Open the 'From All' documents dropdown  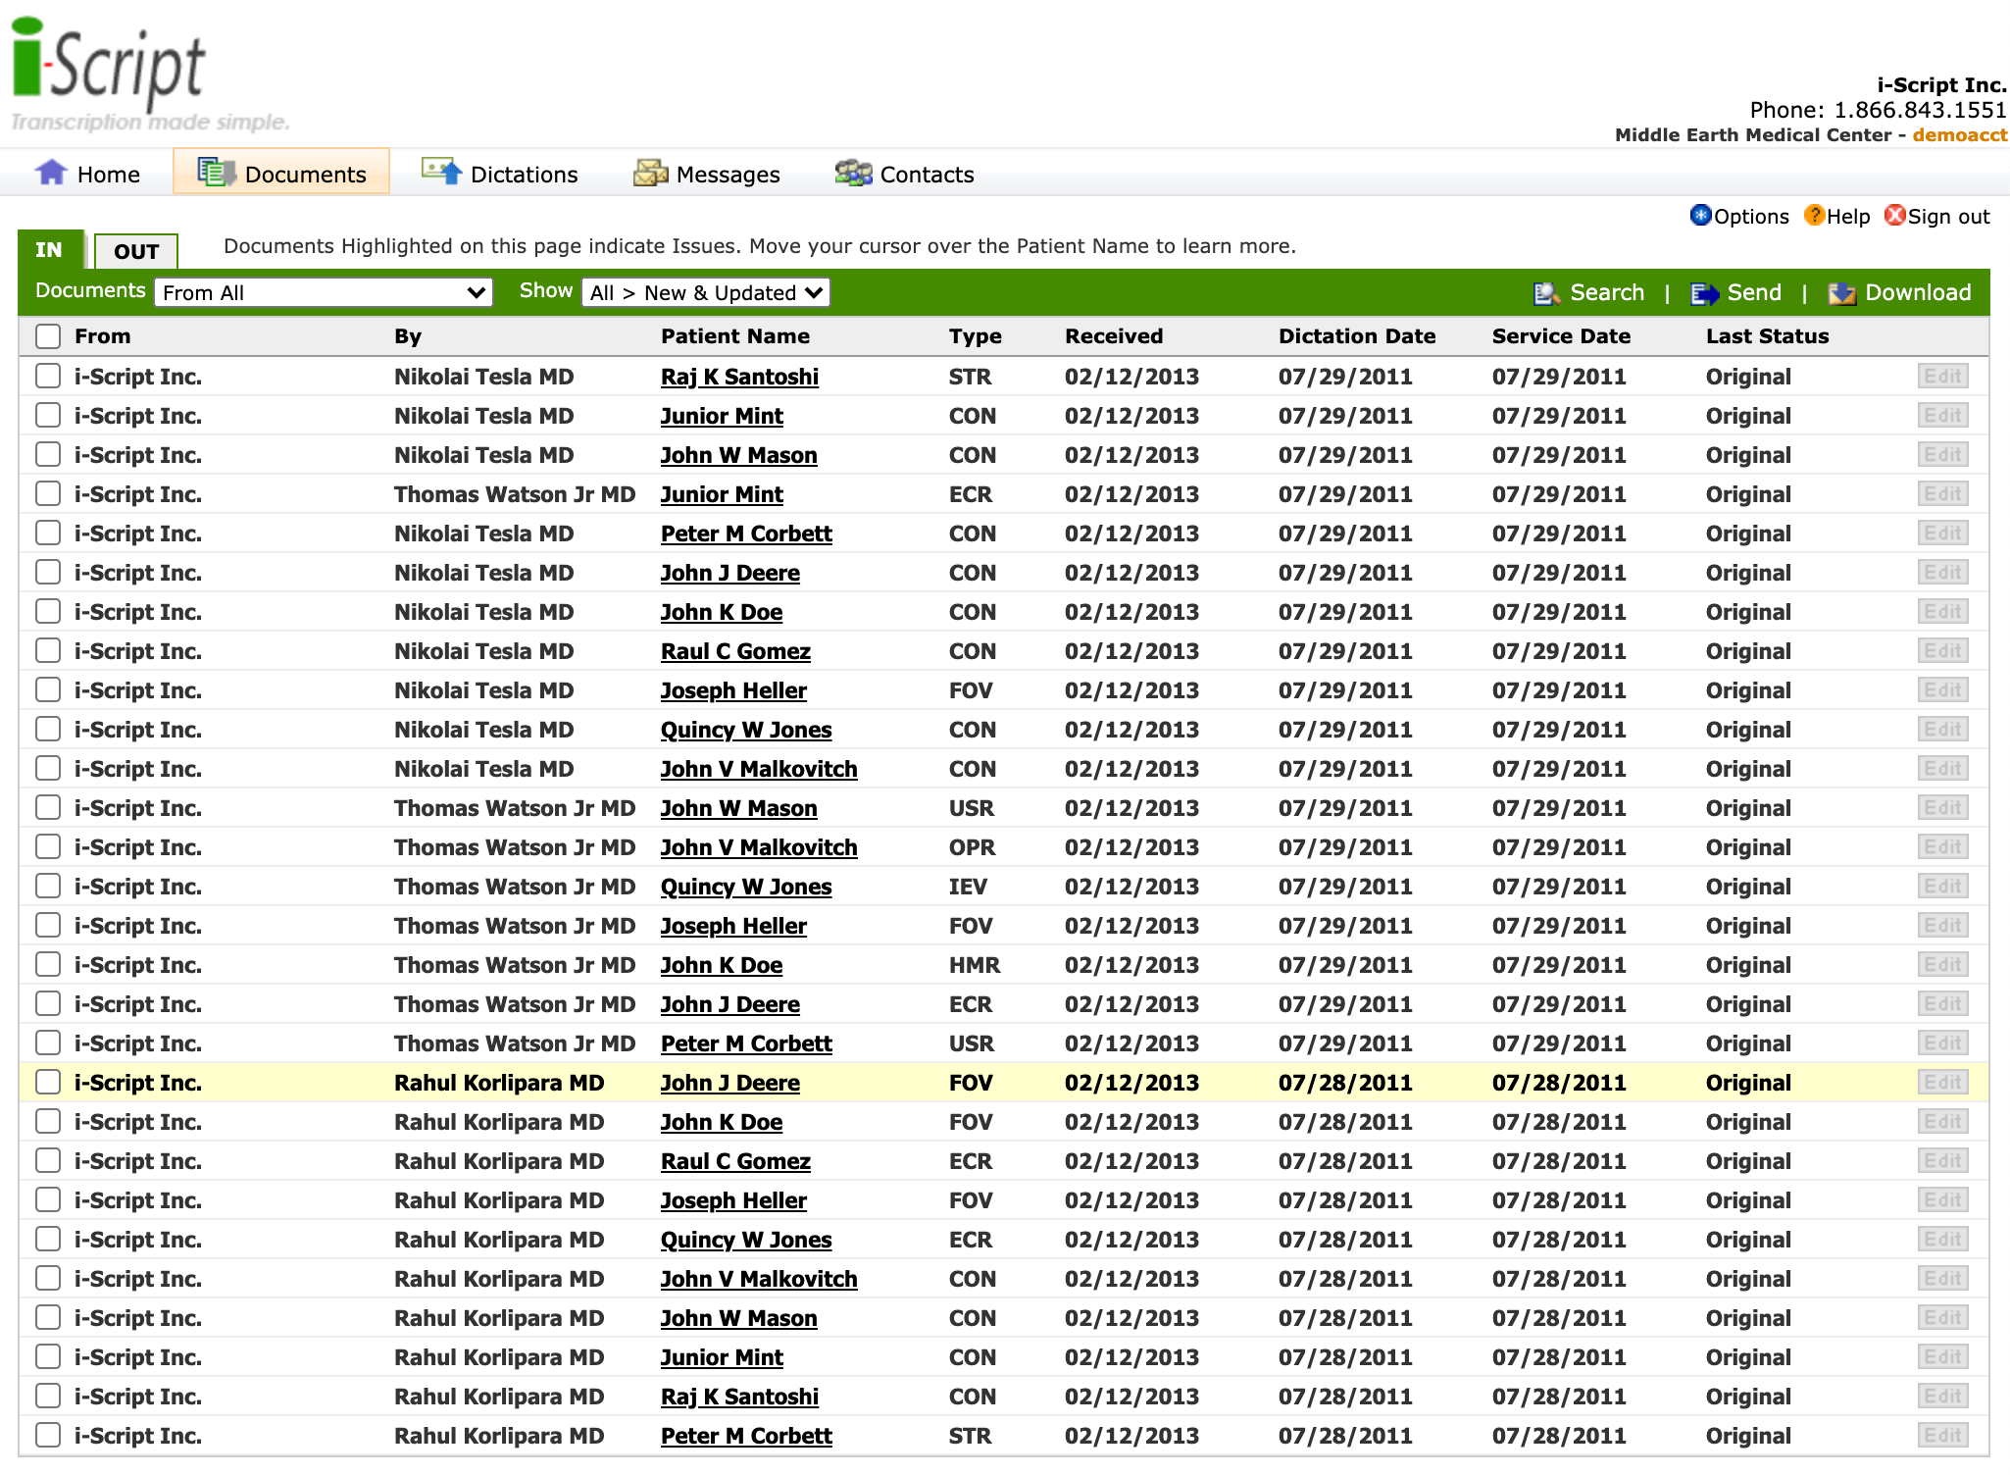point(324,291)
